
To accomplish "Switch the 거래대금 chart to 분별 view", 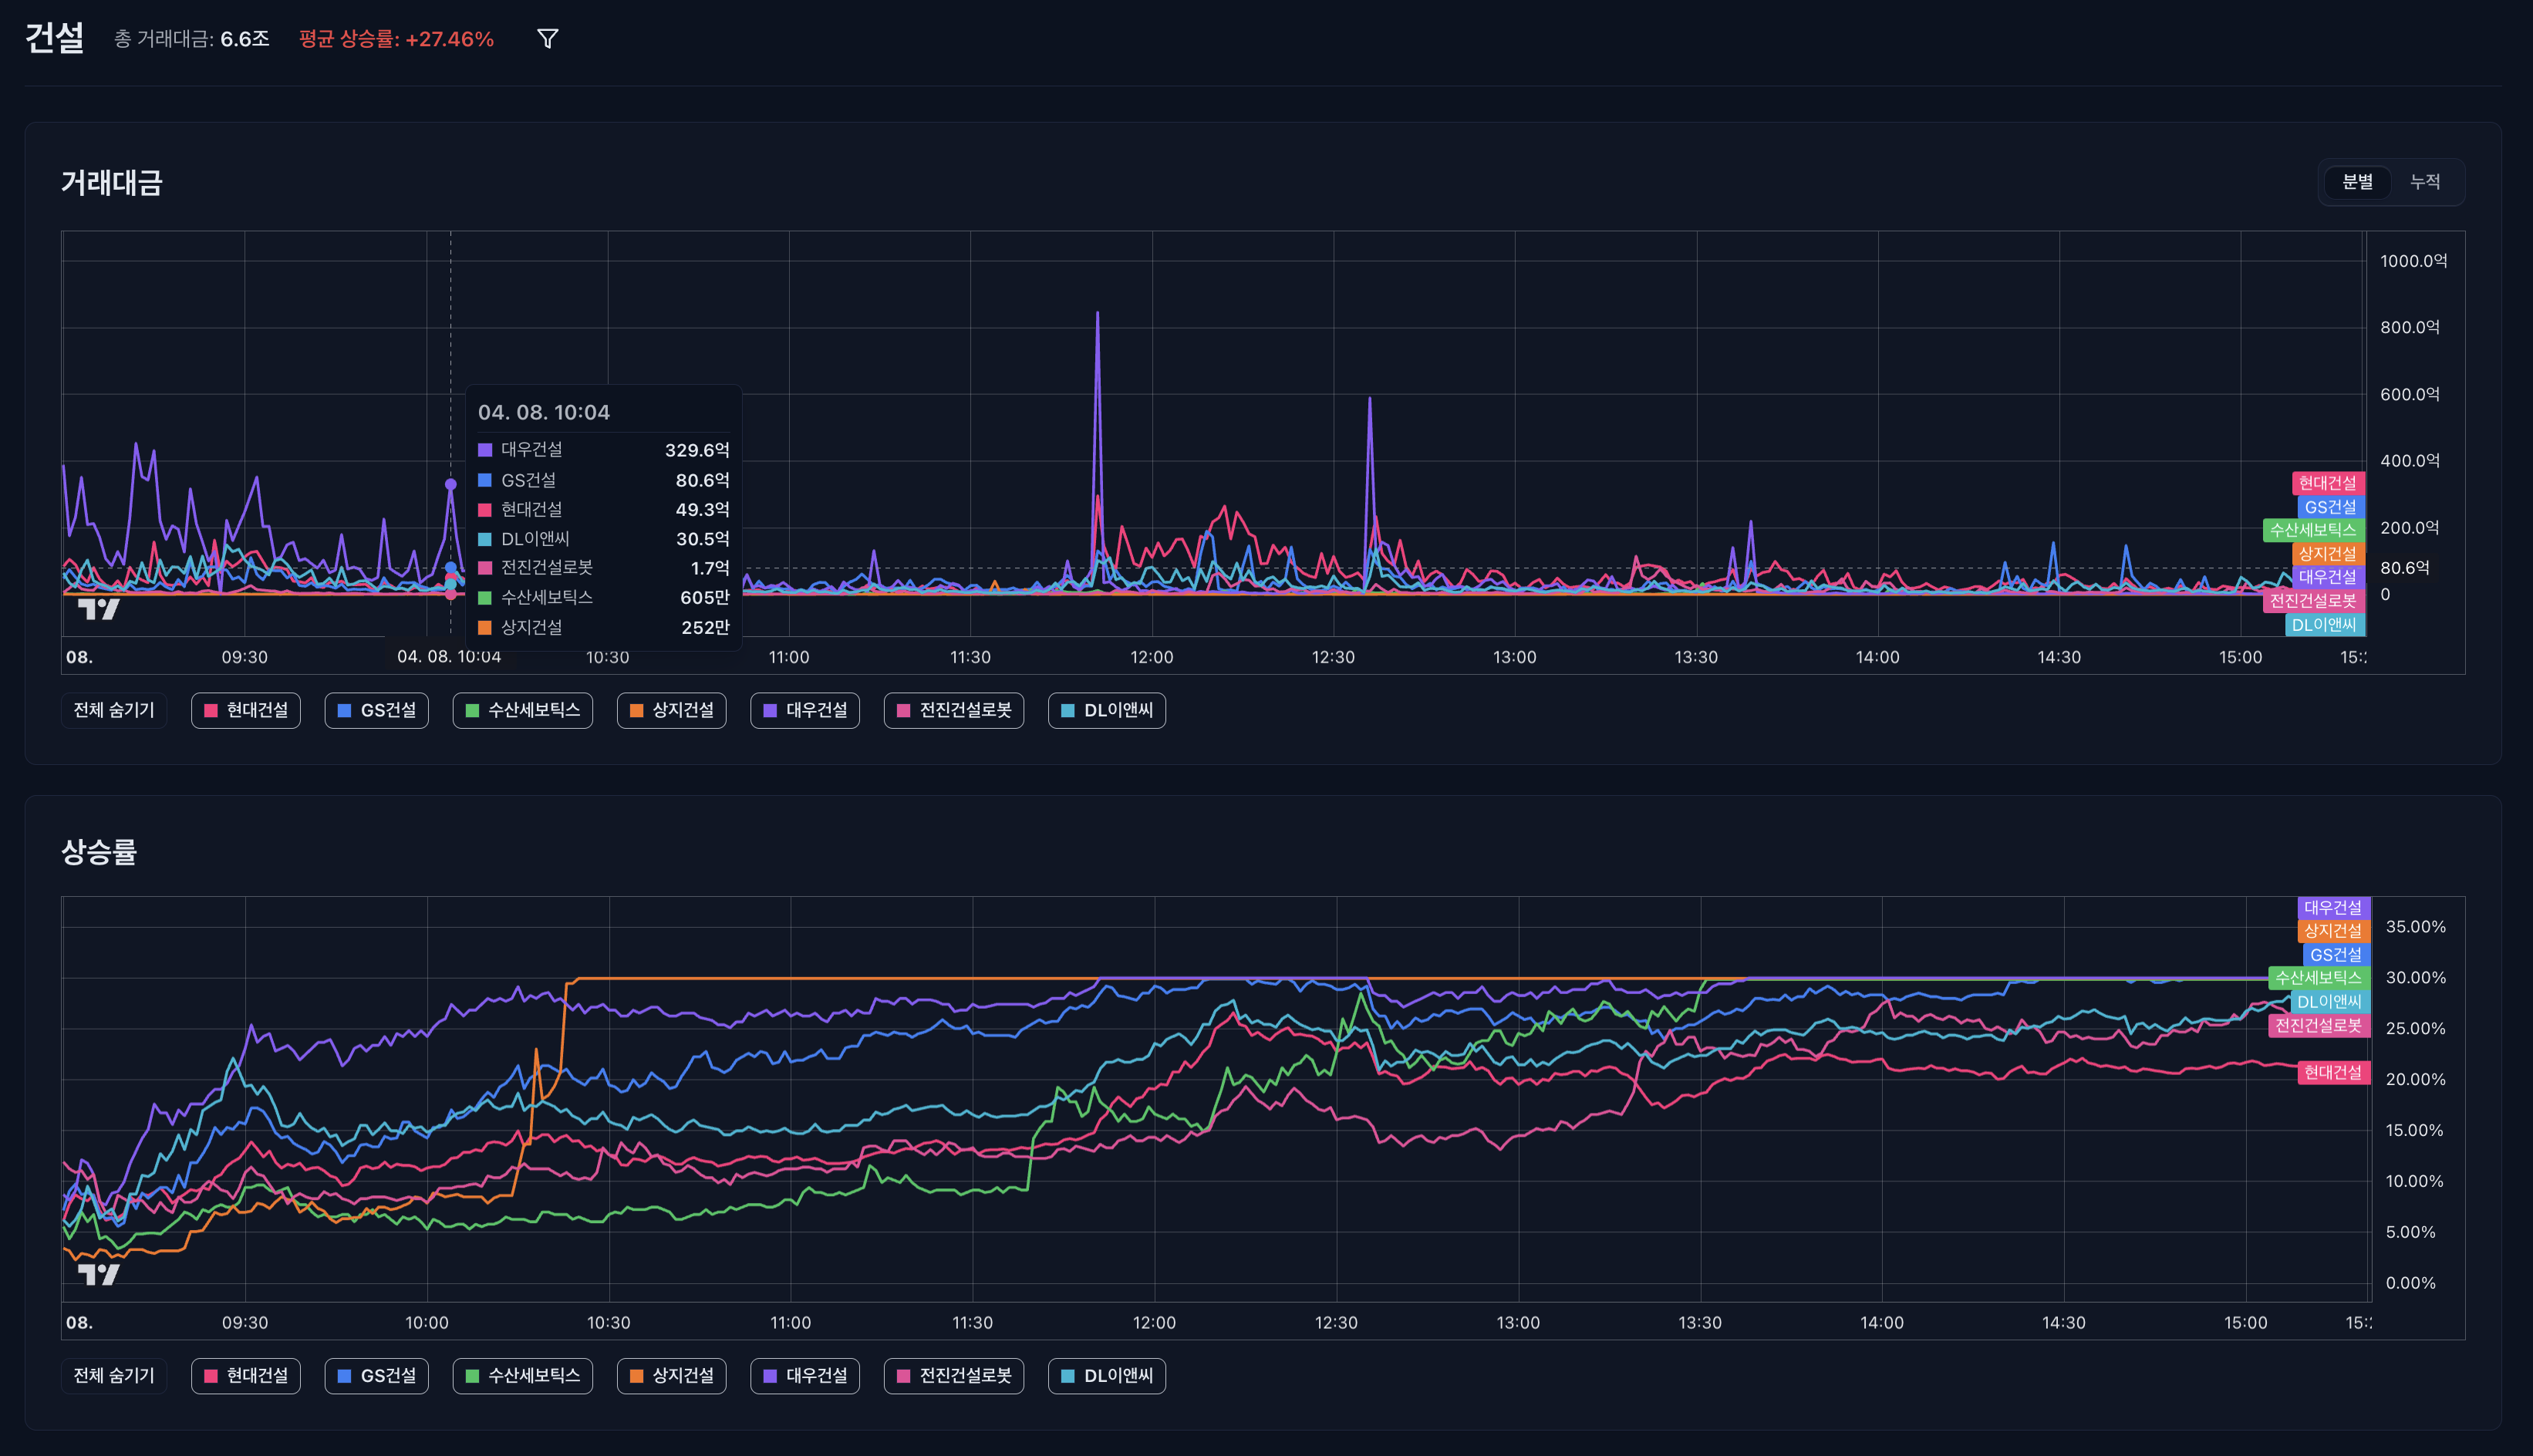I will coord(2357,182).
